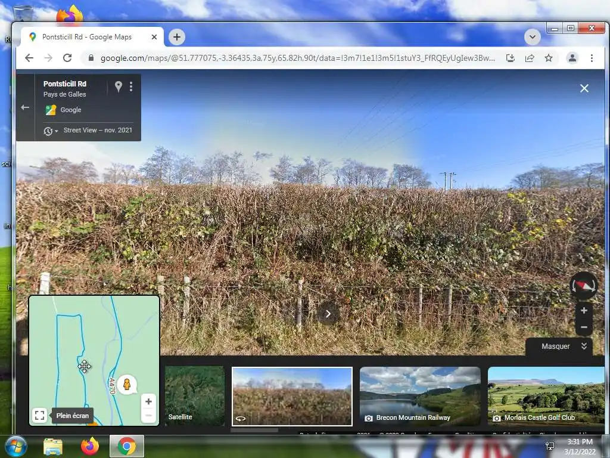610x458 pixels.
Task: Click the Pays de Galles subtitle
Action: [x=64, y=95]
